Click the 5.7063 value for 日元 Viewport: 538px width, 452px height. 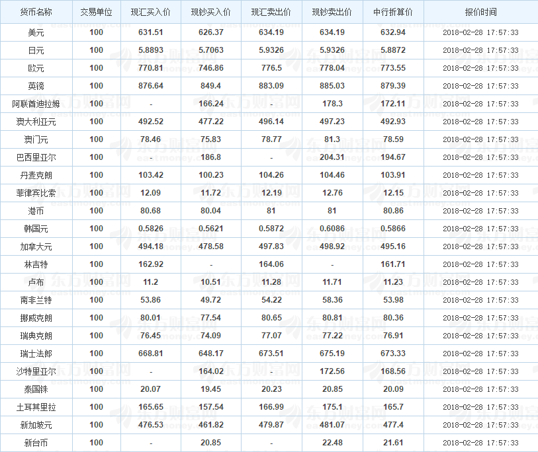[x=210, y=50]
